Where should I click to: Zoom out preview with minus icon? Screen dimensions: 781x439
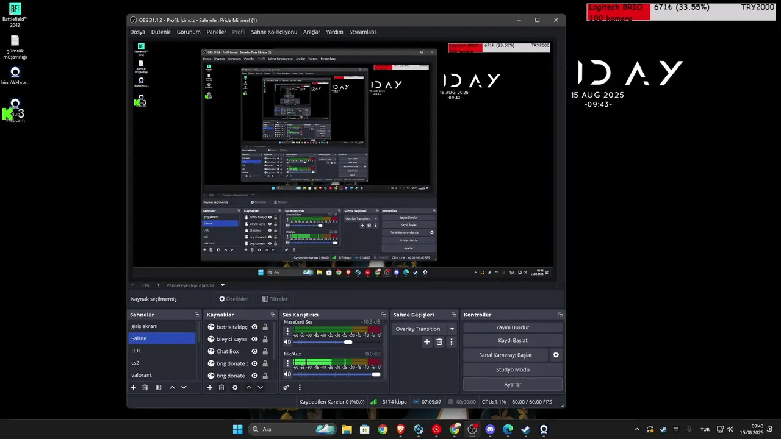click(x=133, y=285)
